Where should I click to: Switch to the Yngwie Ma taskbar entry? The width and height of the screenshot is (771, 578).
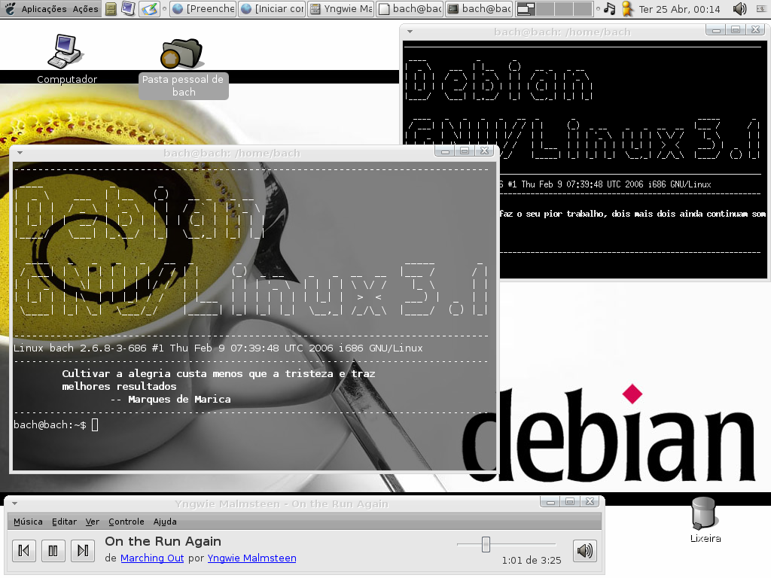coord(341,9)
